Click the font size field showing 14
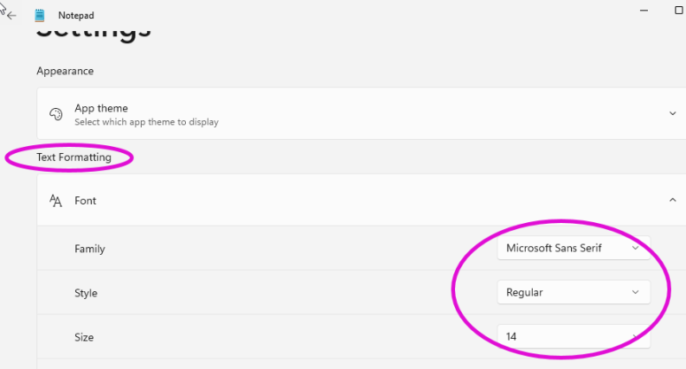This screenshot has width=686, height=369. [x=573, y=337]
